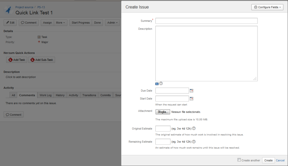Screen dimensions: 288x166
Task: Open the Due Date calendar picker icon
Action: click(x=191, y=91)
